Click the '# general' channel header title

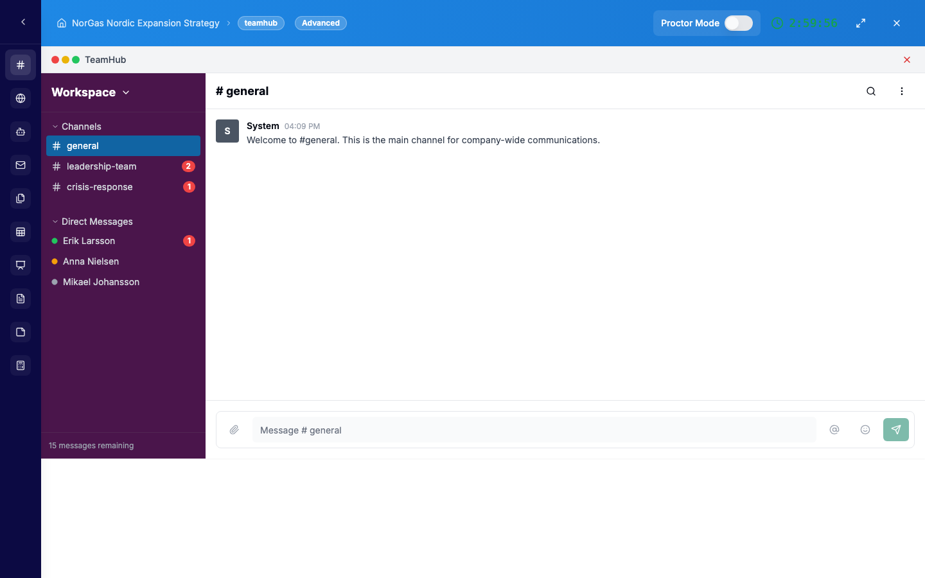pyautogui.click(x=242, y=91)
